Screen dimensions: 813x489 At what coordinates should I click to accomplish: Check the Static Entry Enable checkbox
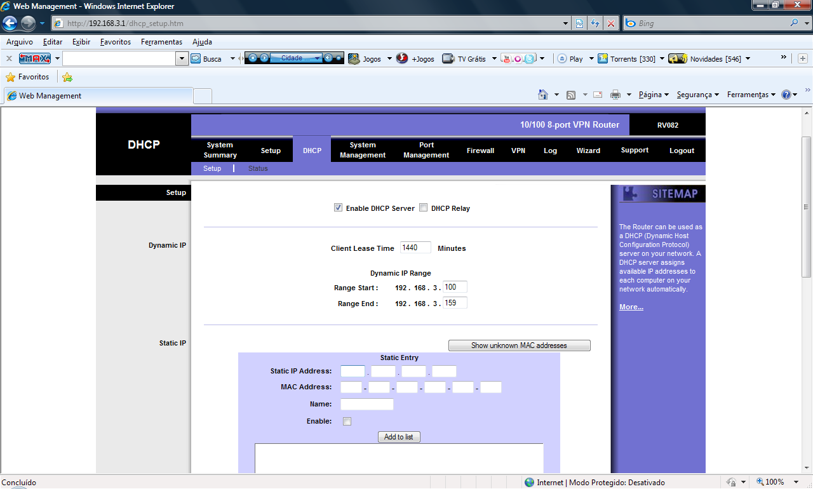pyautogui.click(x=347, y=421)
